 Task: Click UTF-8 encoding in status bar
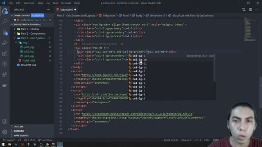click(198, 140)
